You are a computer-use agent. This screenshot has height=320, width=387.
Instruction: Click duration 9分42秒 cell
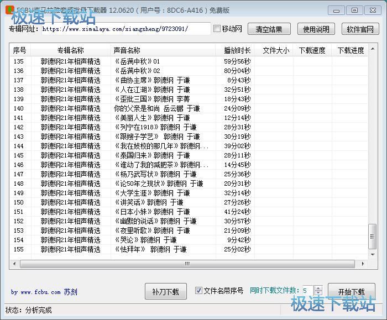click(x=239, y=239)
